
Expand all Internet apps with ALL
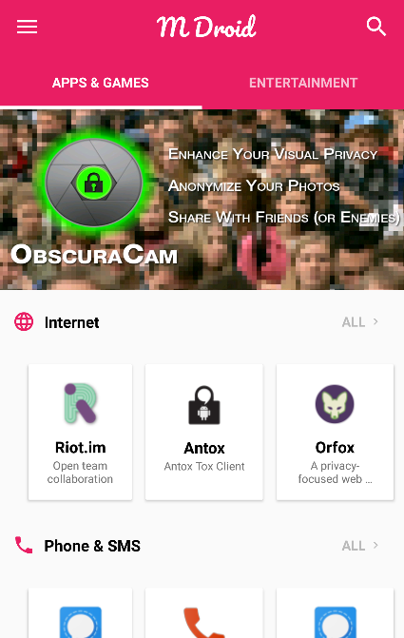[360, 322]
